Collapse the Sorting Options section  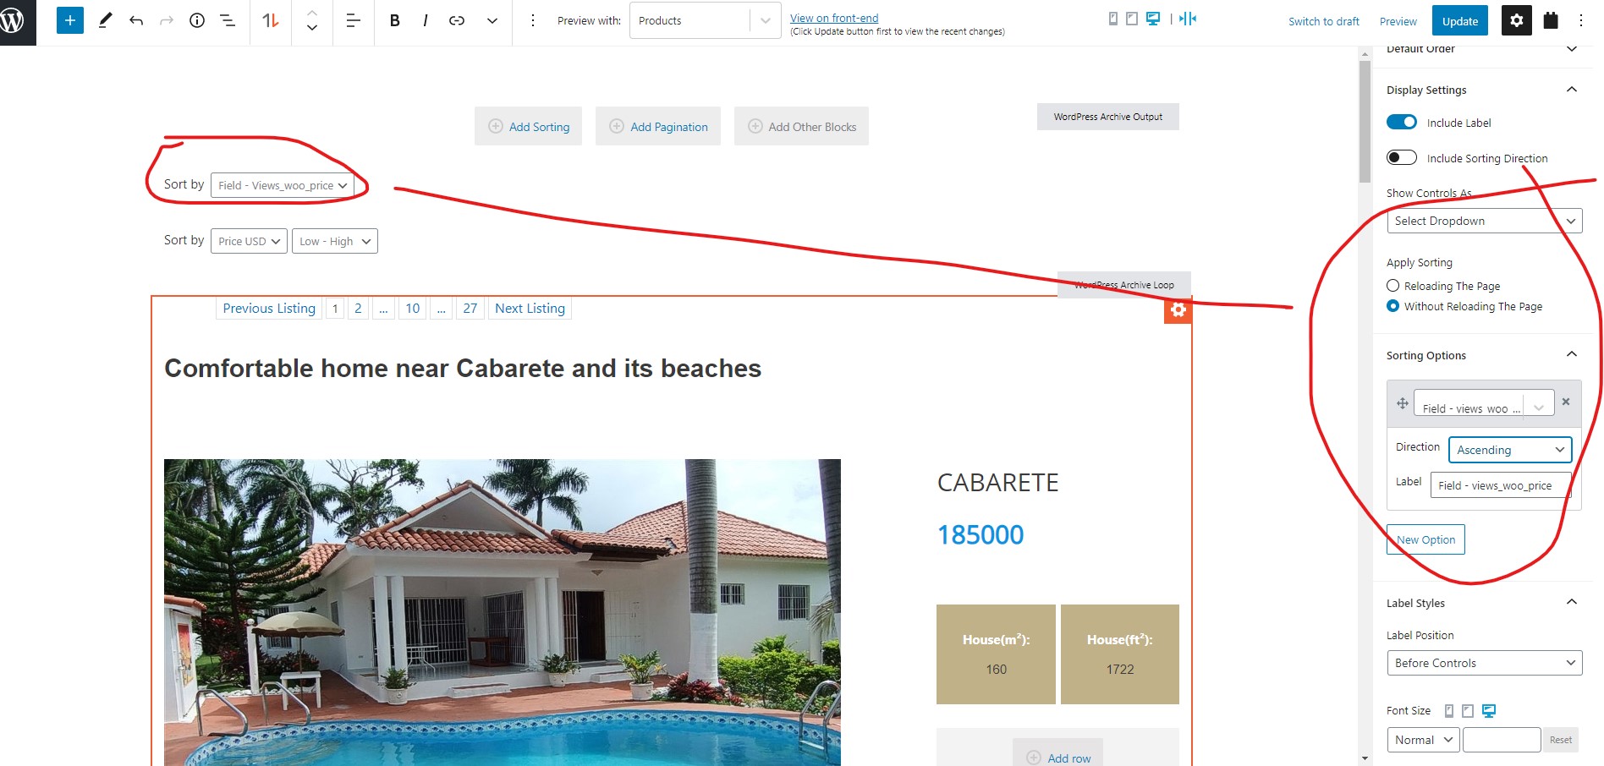1572,354
